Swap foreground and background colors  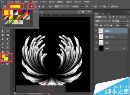[8, 55]
